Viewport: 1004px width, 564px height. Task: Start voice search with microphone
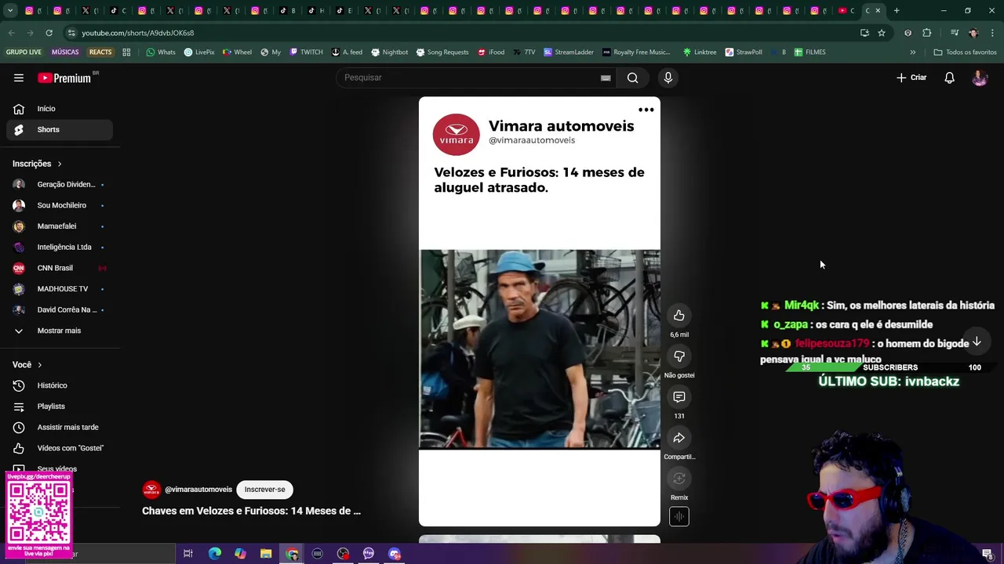(668, 78)
